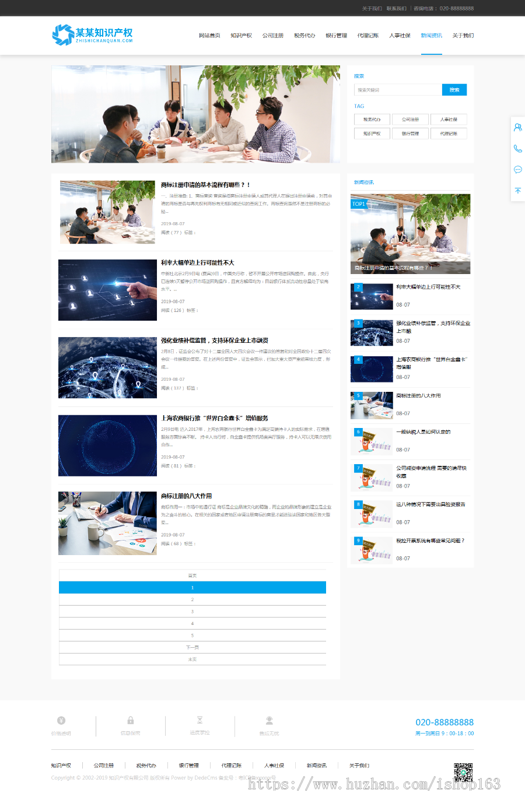Open sidebar item 3 强化业绩补偿监管
The height and width of the screenshot is (800, 525).
tap(433, 327)
